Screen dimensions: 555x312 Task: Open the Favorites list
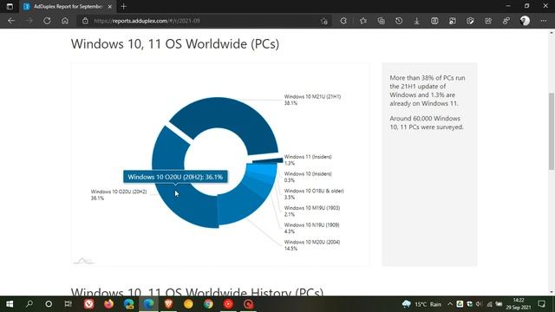coord(363,21)
